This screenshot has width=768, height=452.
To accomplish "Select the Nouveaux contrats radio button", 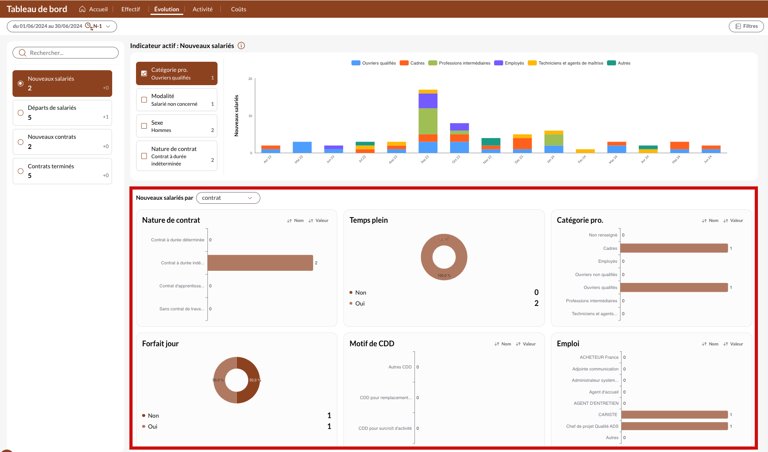I will 21,142.
